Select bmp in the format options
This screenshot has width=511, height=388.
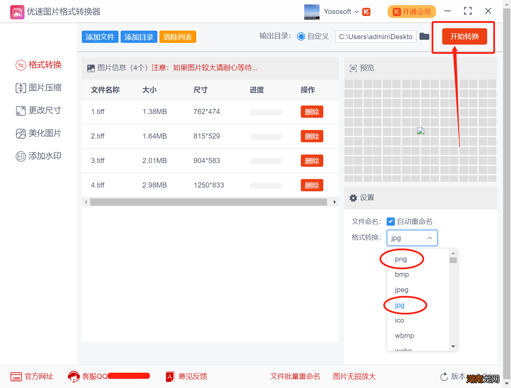tap(402, 274)
